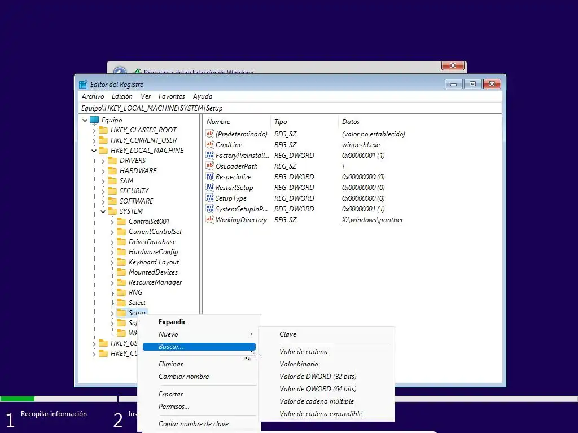Screen dimensions: 578x433
Task: Click the HKEY_CURRENT_USER folder icon
Action: (104, 140)
